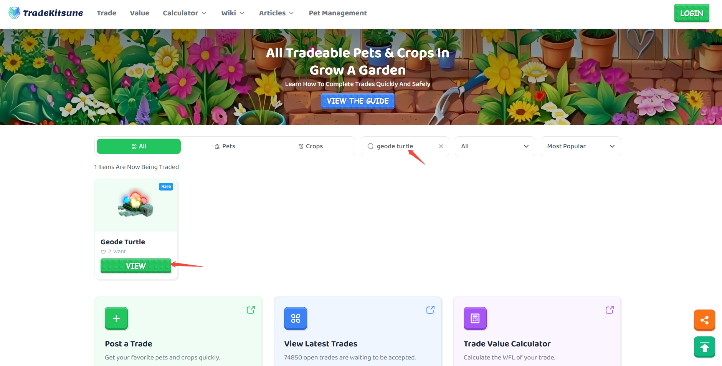Open external link icon on Post a Trade card

251,310
